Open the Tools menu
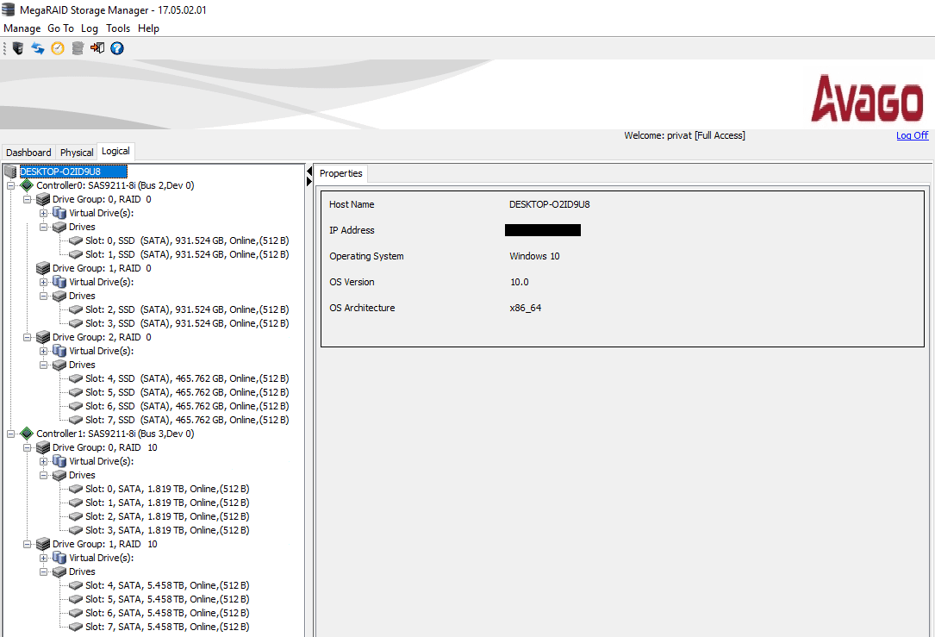The width and height of the screenshot is (935, 637). click(x=118, y=28)
